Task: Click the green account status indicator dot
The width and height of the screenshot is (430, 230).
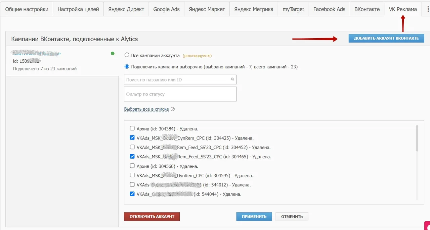Action: [113, 53]
